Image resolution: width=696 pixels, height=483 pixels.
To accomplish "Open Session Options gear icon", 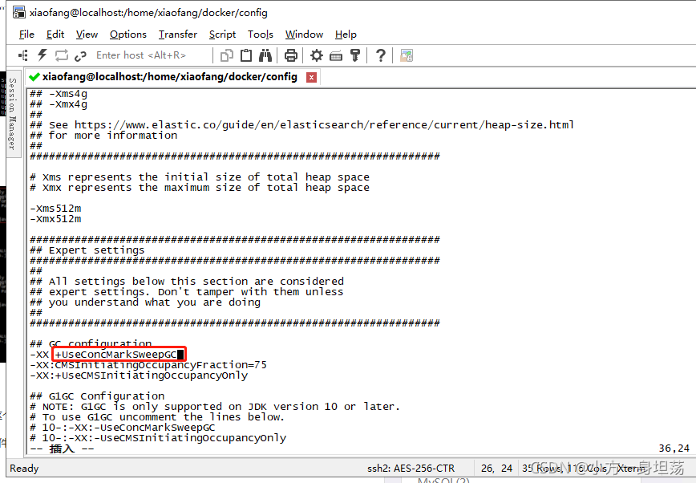I will (317, 55).
